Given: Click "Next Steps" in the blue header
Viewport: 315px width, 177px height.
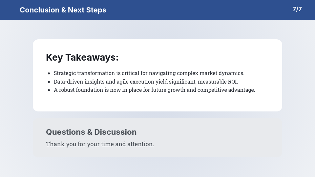Looking at the screenshot, I should coord(87,10).
